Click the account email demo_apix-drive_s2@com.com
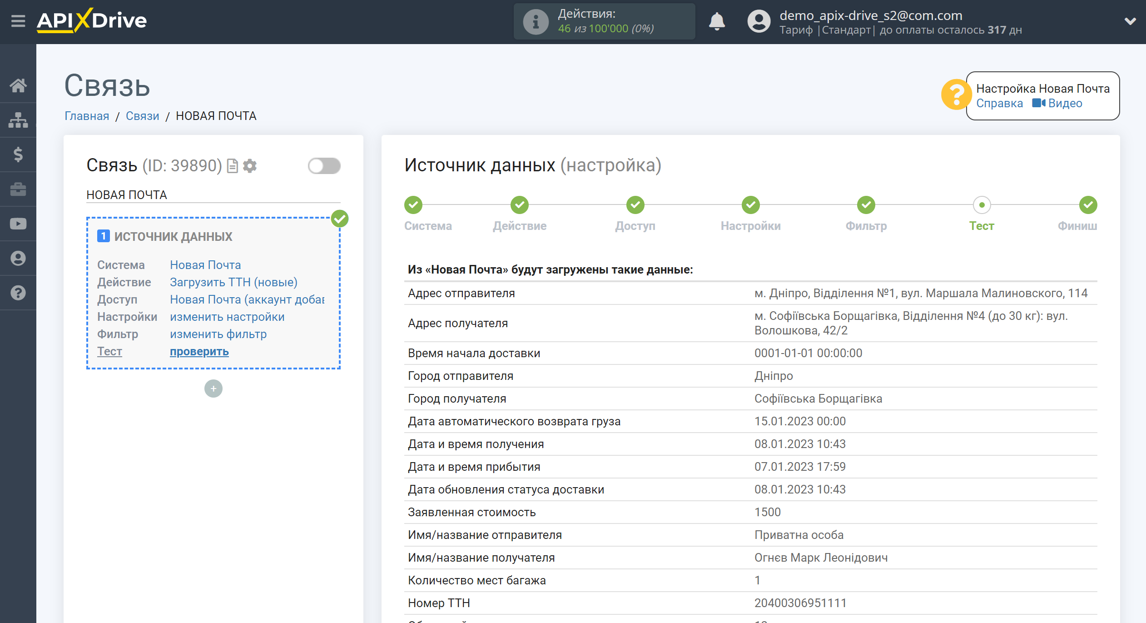 tap(871, 15)
